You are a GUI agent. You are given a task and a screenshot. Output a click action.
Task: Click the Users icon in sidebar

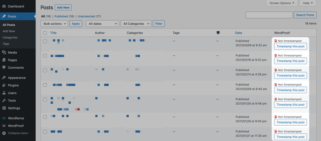point(4,93)
